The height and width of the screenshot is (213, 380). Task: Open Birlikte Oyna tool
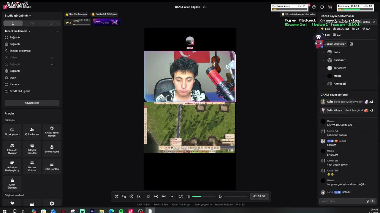coord(52,149)
